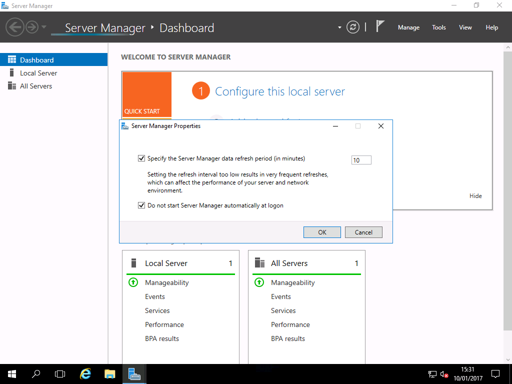This screenshot has width=512, height=384.
Task: Open Services in Local Server tile
Action: (x=157, y=310)
